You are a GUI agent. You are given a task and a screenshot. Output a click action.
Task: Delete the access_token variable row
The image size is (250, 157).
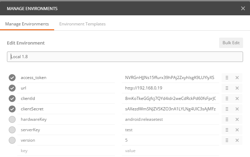tap(237, 78)
